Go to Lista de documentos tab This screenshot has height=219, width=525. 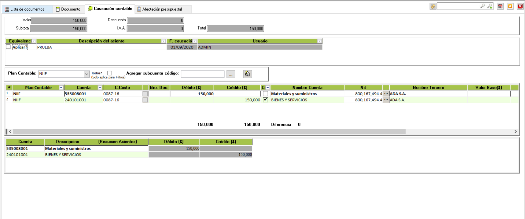(x=27, y=9)
